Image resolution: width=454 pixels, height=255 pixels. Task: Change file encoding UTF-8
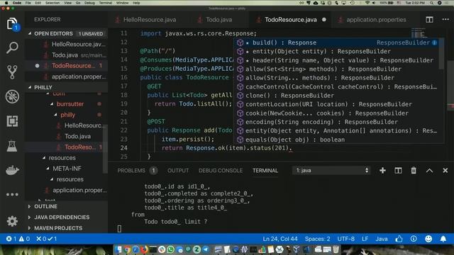(345, 239)
